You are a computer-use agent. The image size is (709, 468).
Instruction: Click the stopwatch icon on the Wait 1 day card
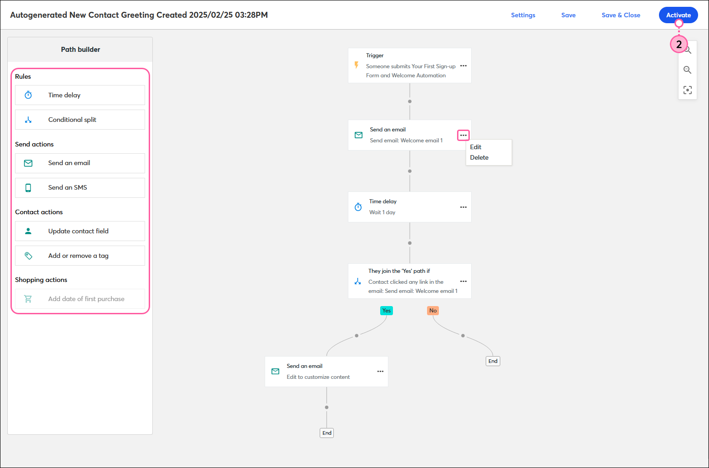tap(358, 207)
